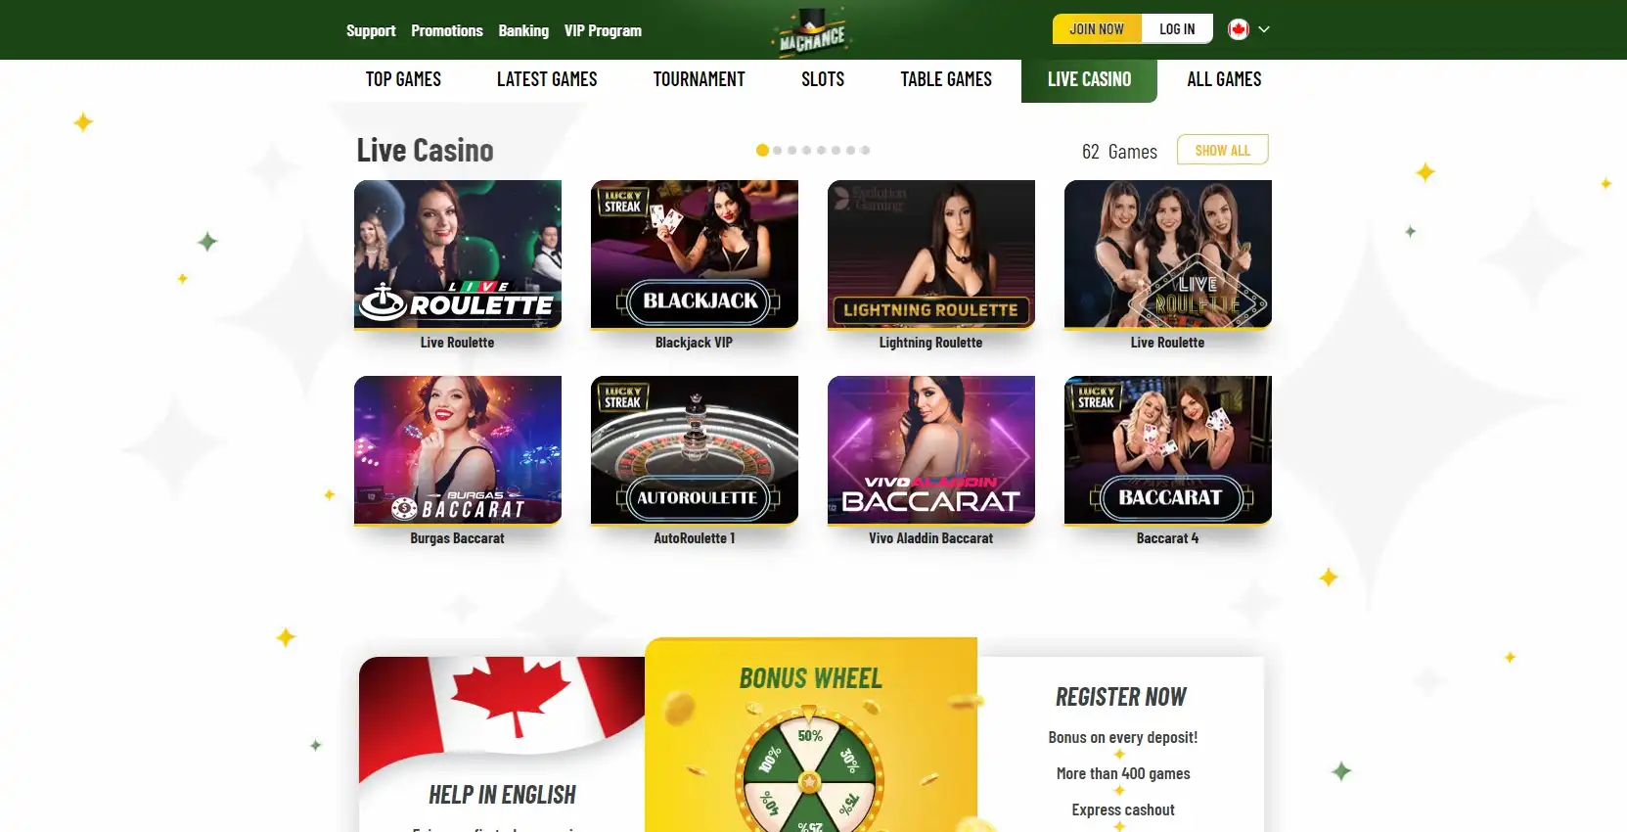Launch the Blackjack VIP game thumbnail
1627x832 pixels.
(695, 254)
